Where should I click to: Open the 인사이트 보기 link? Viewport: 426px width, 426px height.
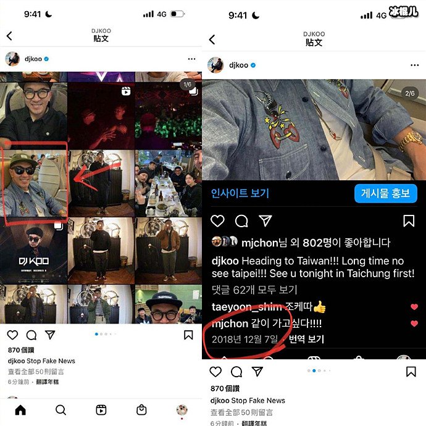coord(240,193)
